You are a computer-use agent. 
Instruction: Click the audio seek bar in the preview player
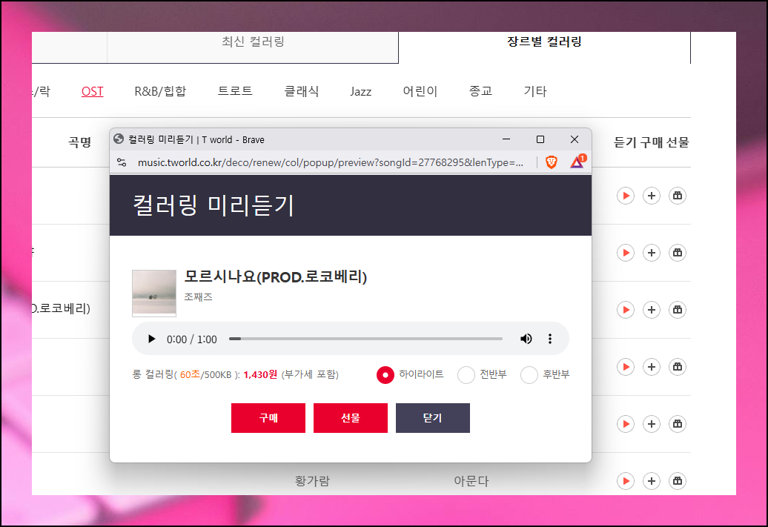point(365,339)
